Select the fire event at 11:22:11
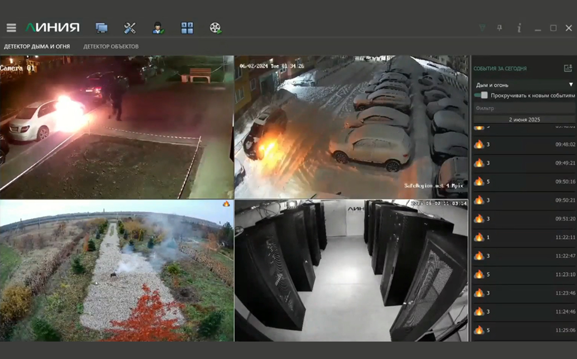577x359 pixels. 524,237
